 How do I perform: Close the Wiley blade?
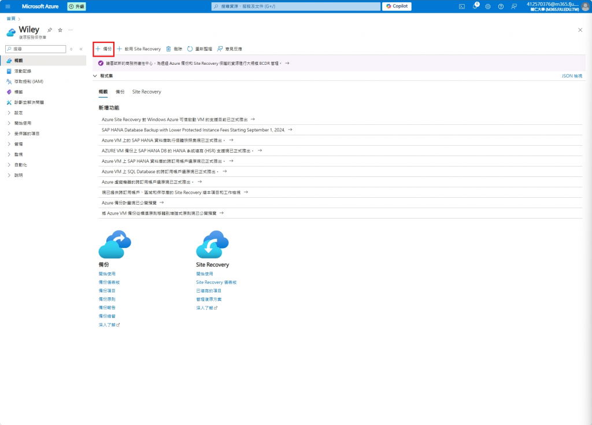(580, 30)
